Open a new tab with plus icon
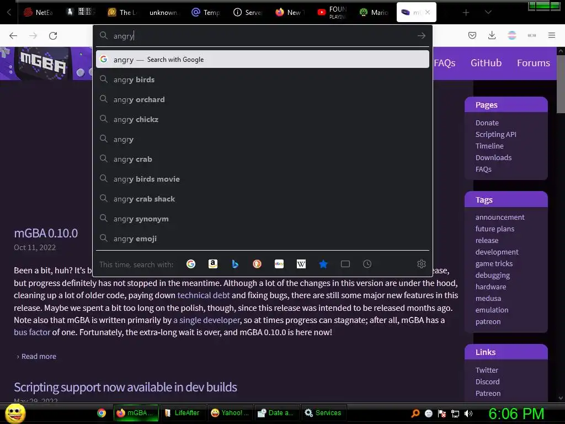This screenshot has width=565, height=424. pyautogui.click(x=466, y=13)
